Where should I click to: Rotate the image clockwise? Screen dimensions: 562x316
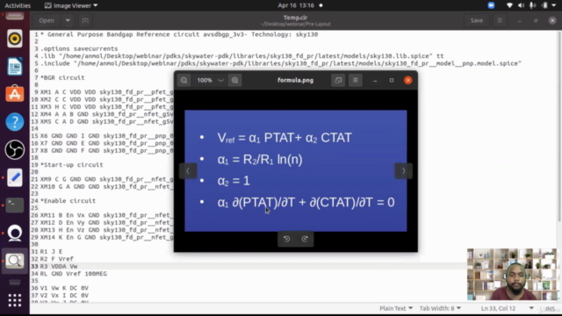click(305, 239)
